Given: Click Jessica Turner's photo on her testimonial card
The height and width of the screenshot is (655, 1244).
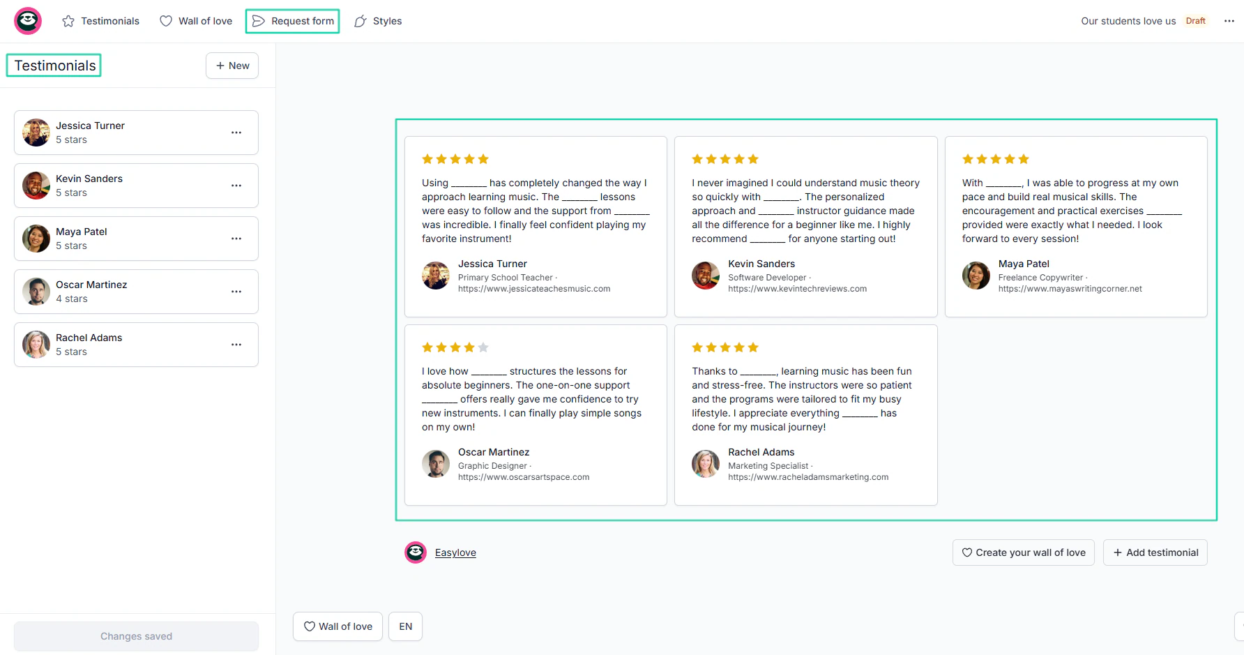Looking at the screenshot, I should 436,276.
